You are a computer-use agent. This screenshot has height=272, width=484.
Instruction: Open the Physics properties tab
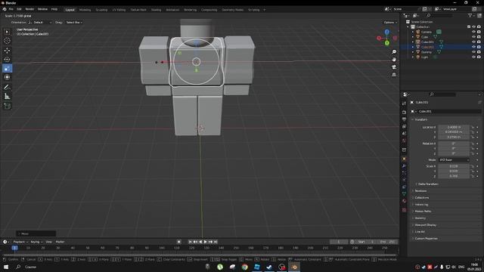click(404, 180)
